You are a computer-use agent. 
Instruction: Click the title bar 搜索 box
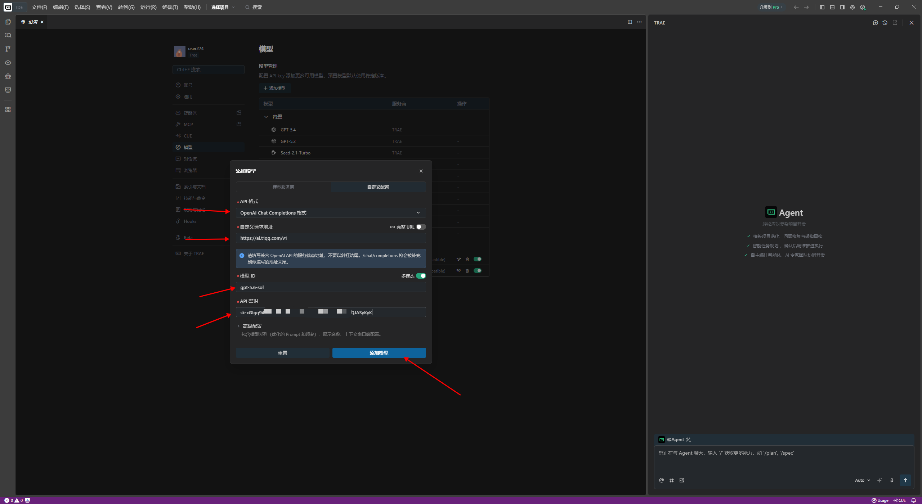[x=254, y=7]
